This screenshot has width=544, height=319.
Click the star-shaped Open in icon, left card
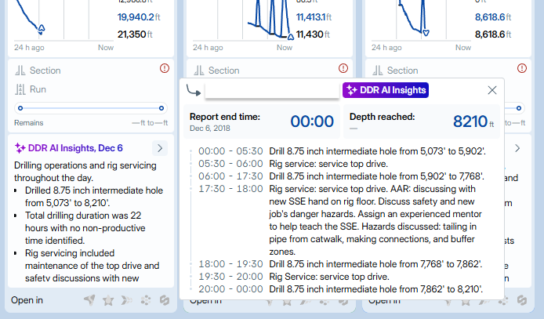(108, 300)
